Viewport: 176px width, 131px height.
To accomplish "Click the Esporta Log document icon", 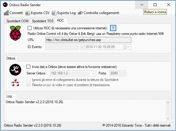I will [54, 13].
